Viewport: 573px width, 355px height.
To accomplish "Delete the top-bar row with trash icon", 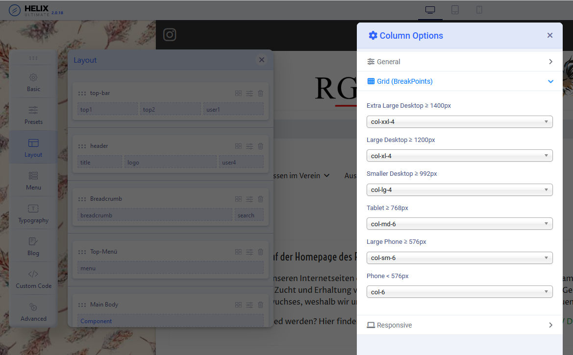I will click(260, 93).
